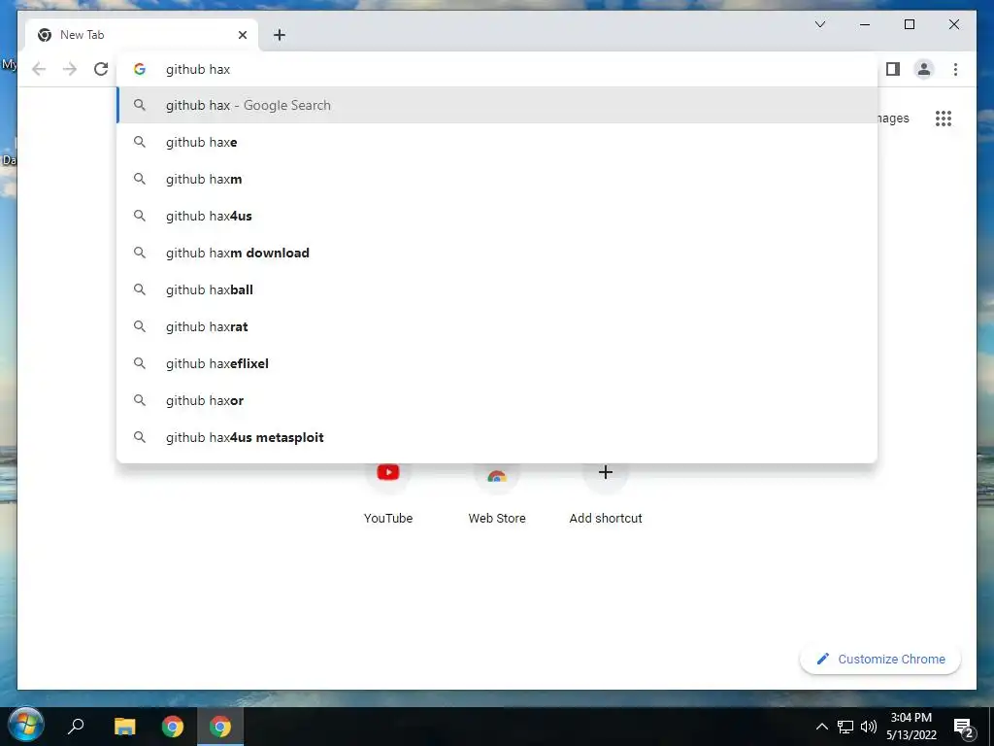This screenshot has width=994, height=746.
Task: Choose the 'github haxrat' suggestion
Action: [x=498, y=326]
